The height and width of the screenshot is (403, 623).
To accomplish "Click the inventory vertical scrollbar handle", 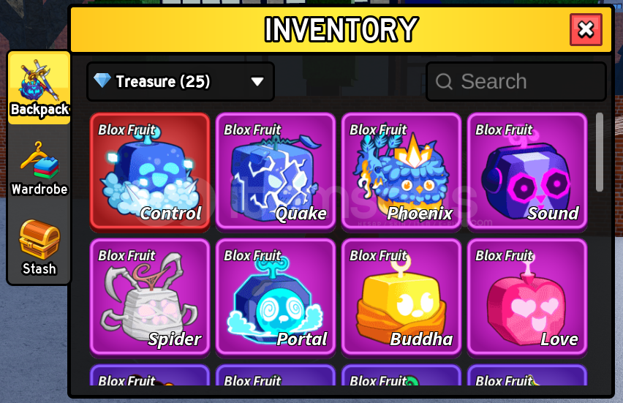I will pos(599,152).
